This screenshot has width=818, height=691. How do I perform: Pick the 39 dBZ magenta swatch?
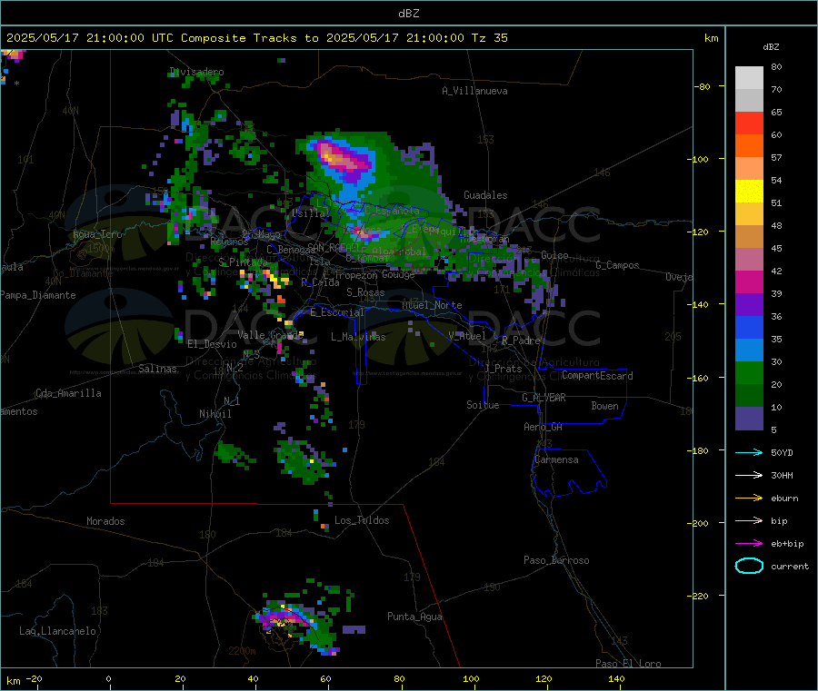[749, 281]
